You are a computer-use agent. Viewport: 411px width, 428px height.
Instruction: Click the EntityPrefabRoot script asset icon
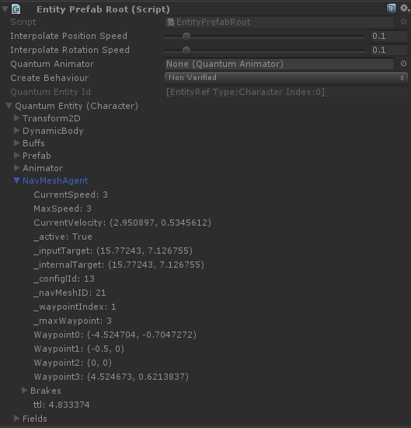[x=171, y=22]
